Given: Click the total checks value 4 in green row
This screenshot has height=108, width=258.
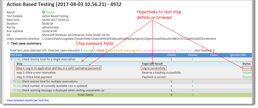Looking at the screenshot, I should [171, 95].
